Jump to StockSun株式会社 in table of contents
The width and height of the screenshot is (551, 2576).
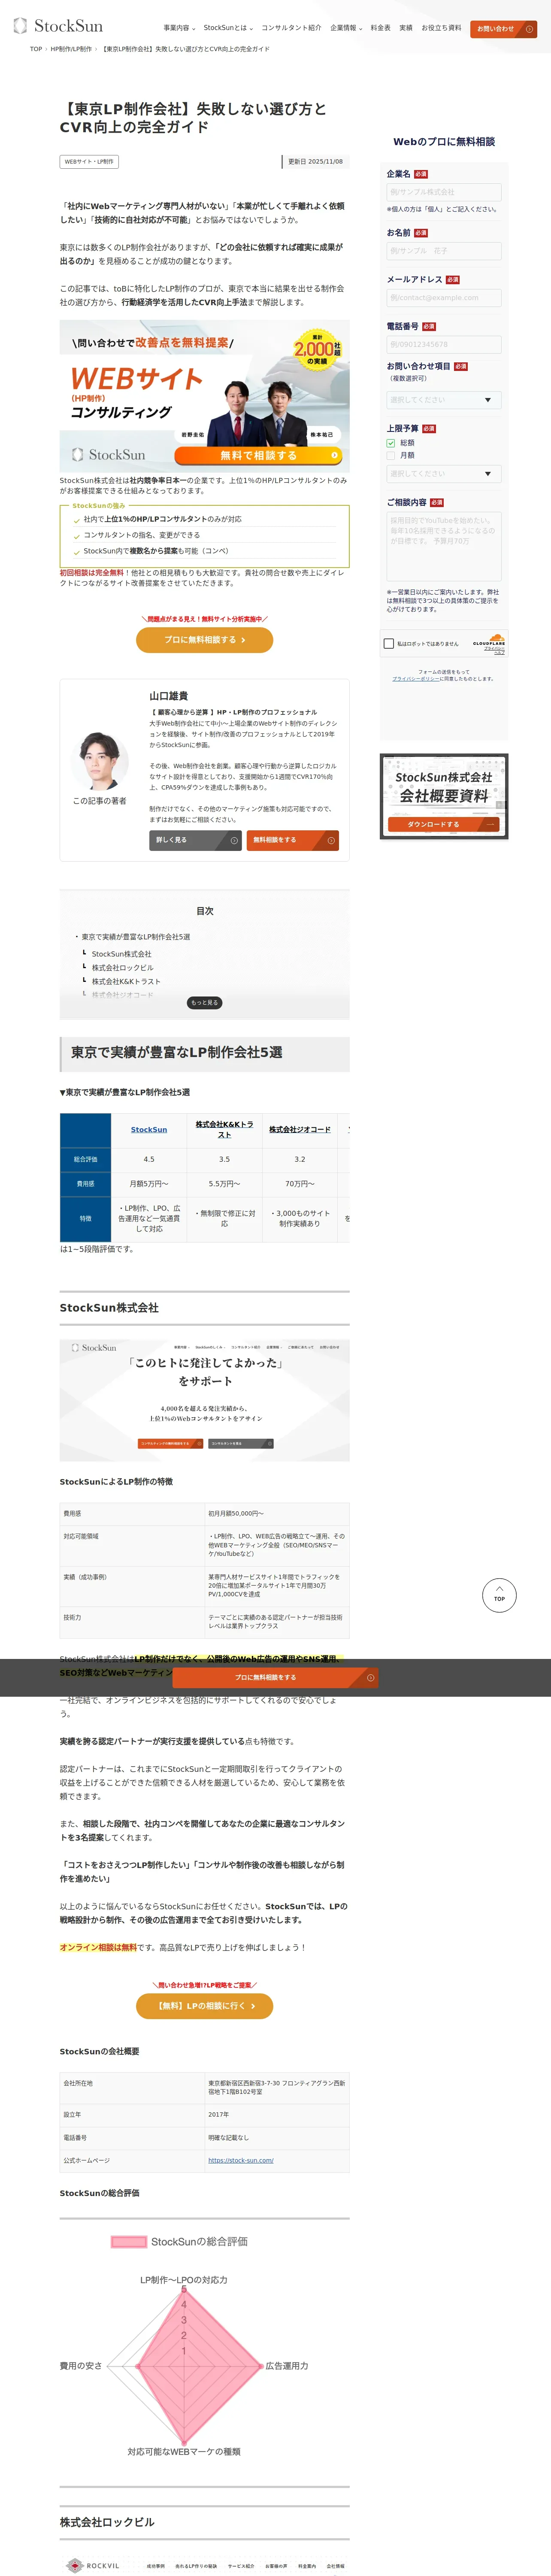pyautogui.click(x=122, y=954)
